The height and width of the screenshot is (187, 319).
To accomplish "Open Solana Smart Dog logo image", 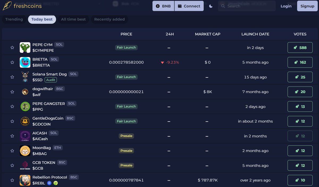I will pos(25,77).
